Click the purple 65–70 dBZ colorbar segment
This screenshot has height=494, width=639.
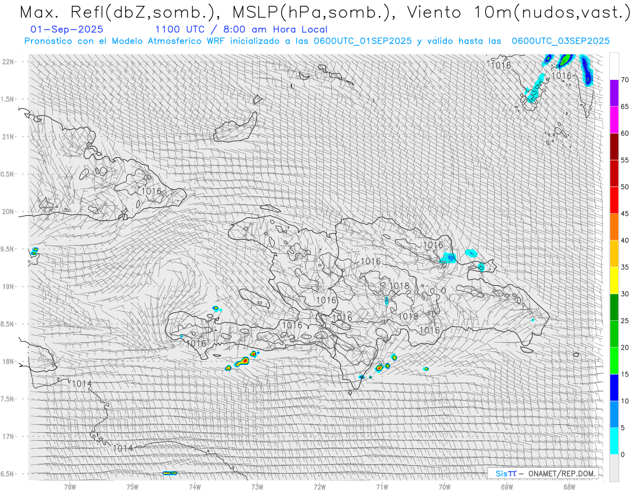614,93
